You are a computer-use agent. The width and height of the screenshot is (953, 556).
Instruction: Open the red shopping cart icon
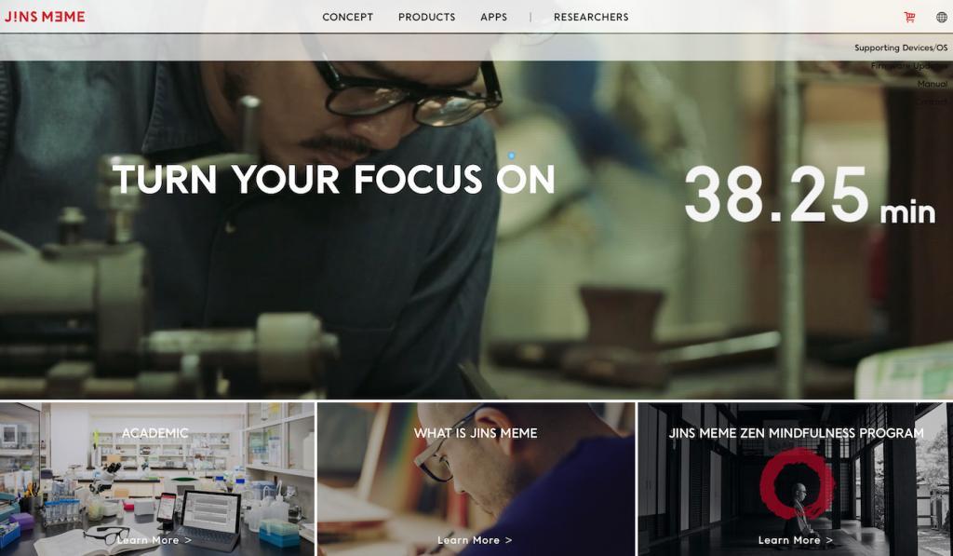(909, 17)
